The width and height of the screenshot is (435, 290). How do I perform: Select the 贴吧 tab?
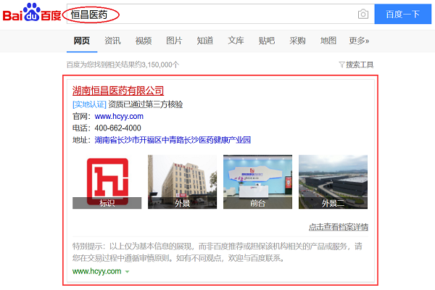point(267,41)
